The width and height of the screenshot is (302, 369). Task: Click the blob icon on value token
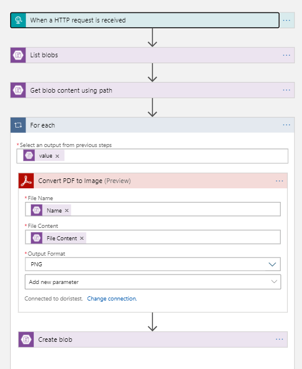29,155
